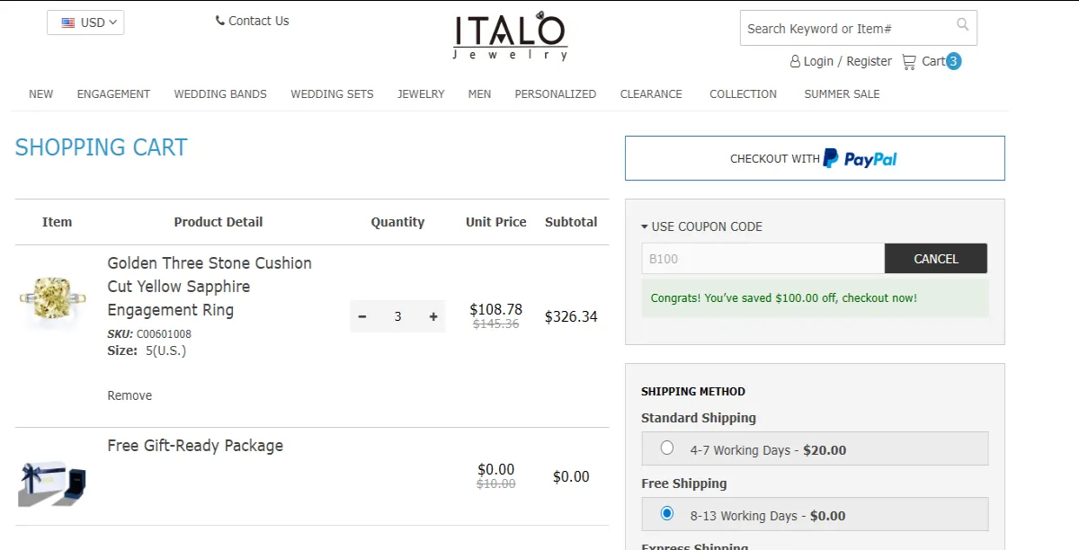This screenshot has width=1079, height=550.
Task: Click the Size 5(U.S.) text
Action: [147, 350]
